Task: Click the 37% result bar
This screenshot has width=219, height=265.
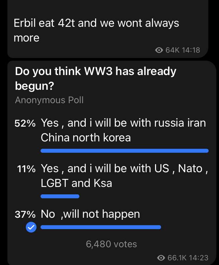Action: point(101,227)
